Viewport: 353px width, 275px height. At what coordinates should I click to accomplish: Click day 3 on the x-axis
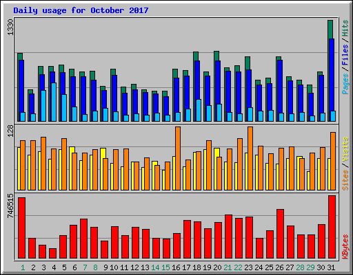pyautogui.click(x=43, y=267)
